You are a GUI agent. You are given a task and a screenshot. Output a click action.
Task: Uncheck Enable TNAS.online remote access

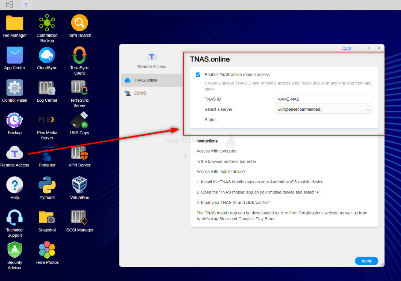click(x=198, y=75)
